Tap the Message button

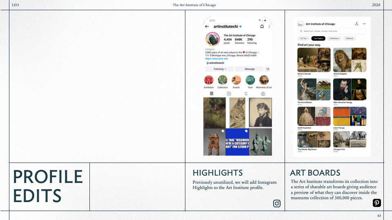tap(249, 69)
